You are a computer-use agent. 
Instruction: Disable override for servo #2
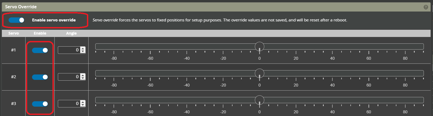click(x=40, y=77)
